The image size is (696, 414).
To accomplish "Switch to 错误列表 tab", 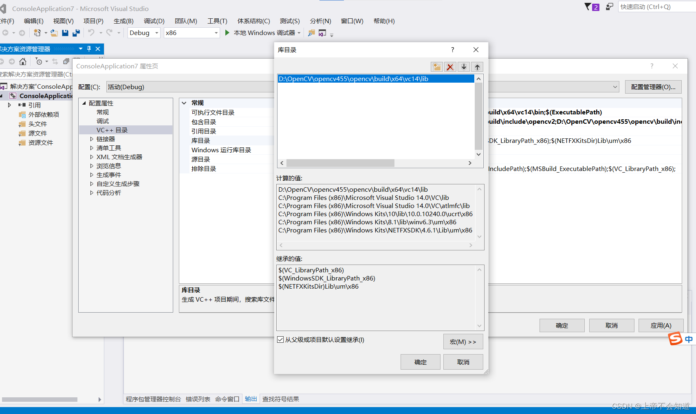I will pyautogui.click(x=198, y=399).
